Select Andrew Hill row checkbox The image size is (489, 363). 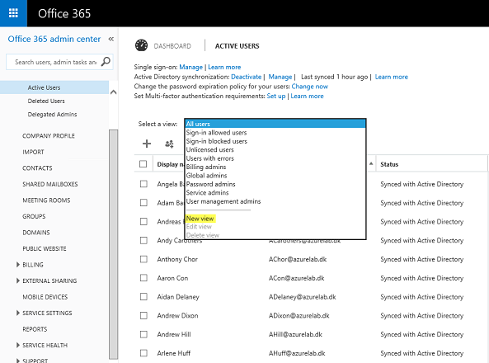(x=143, y=334)
